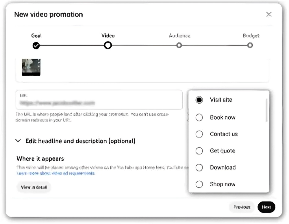
Task: Open Learn more about video ad requirements
Action: [x=56, y=173]
